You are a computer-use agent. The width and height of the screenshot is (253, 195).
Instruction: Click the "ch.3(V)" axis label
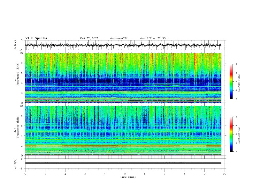[15, 163]
